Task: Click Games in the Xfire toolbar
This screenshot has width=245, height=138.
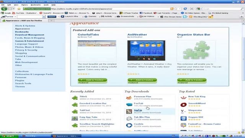Action: (90, 16)
